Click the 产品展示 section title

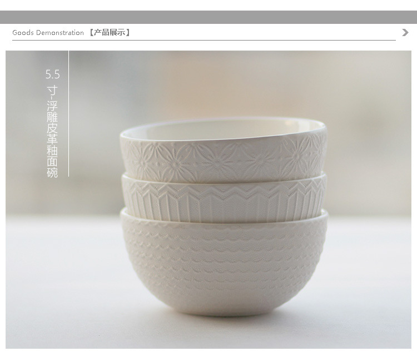110,33
